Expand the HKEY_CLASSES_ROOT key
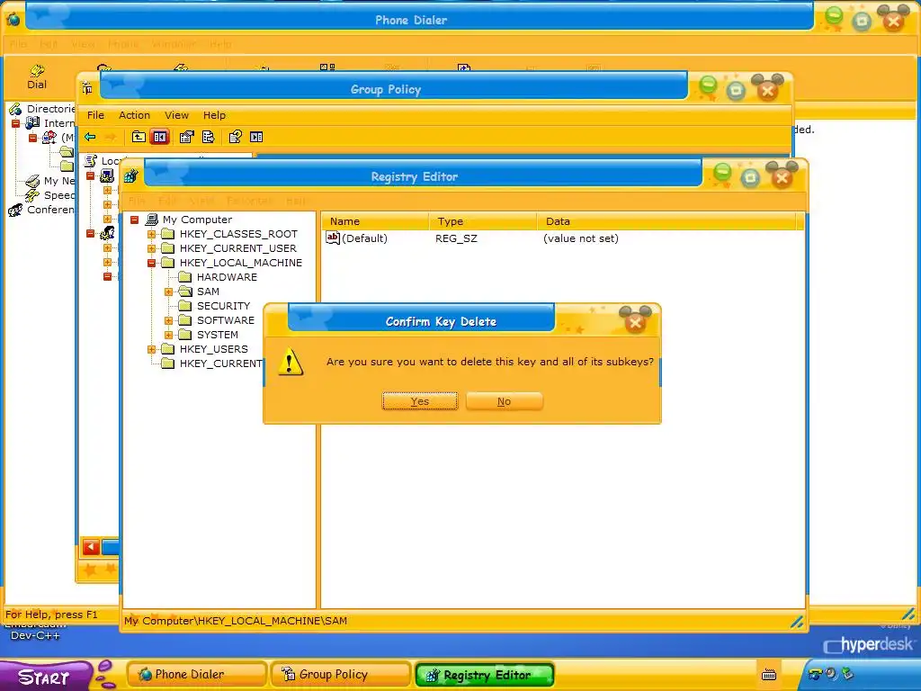 151,234
